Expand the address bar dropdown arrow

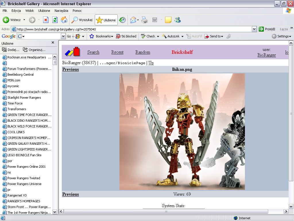click(x=254, y=29)
